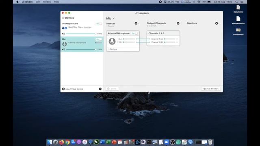
Task: Click New Virtual Device
Action: coord(74,89)
